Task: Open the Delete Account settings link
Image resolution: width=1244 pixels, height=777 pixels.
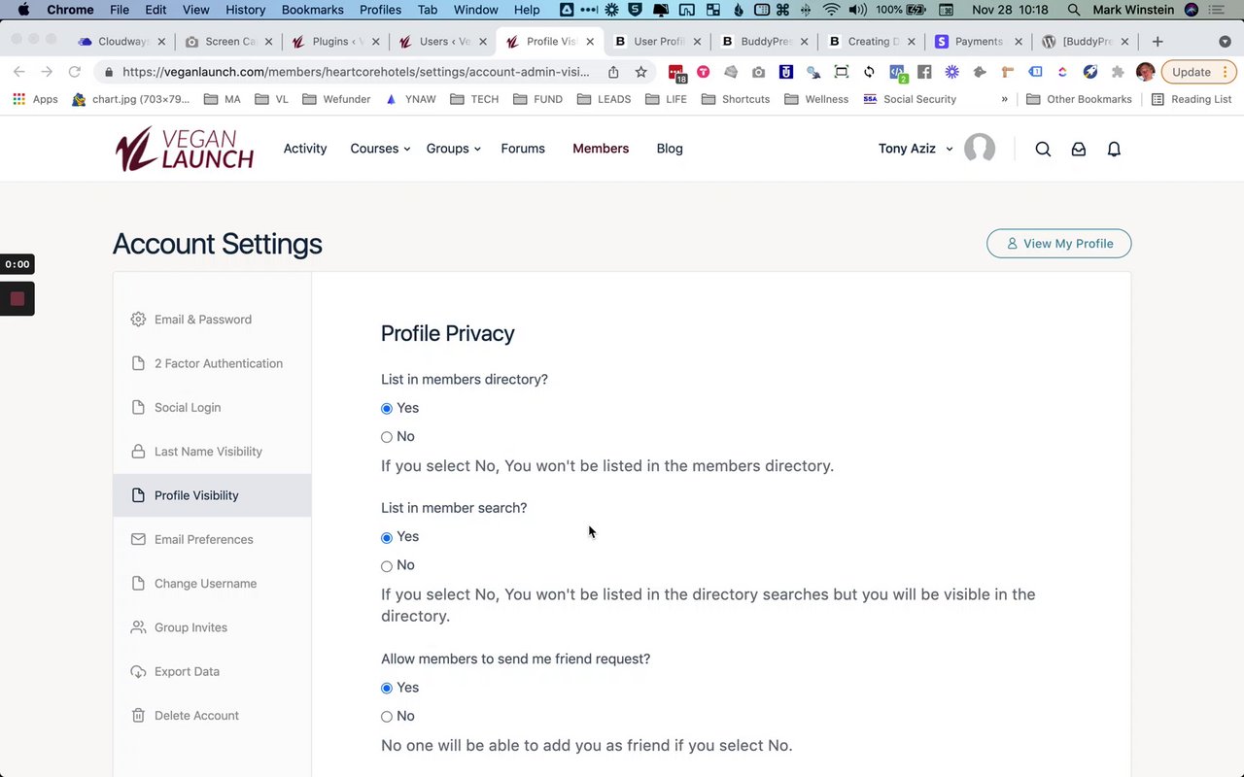Action: (x=196, y=716)
